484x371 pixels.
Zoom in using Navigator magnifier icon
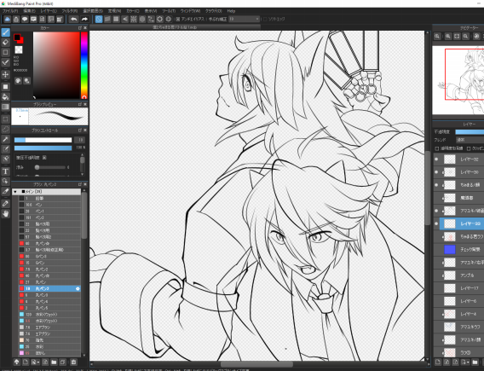point(448,37)
